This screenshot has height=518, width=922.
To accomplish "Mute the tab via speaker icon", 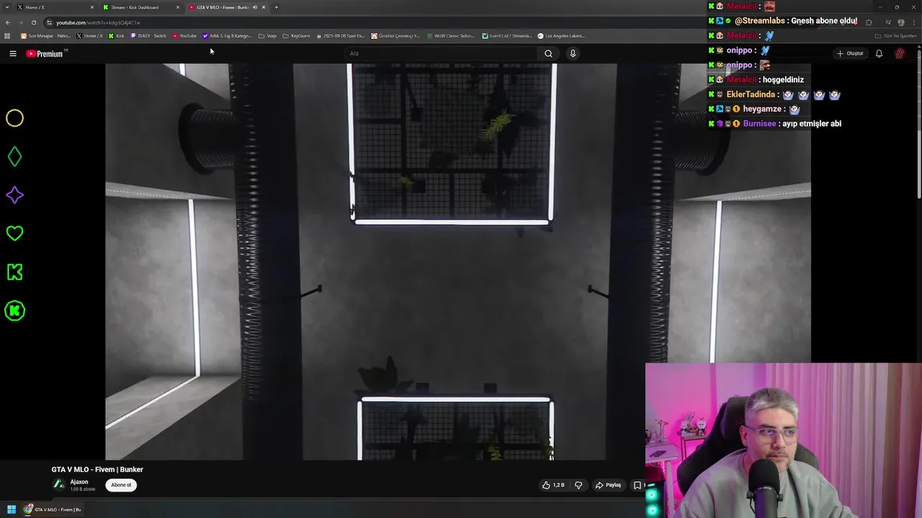I will 254,7.
